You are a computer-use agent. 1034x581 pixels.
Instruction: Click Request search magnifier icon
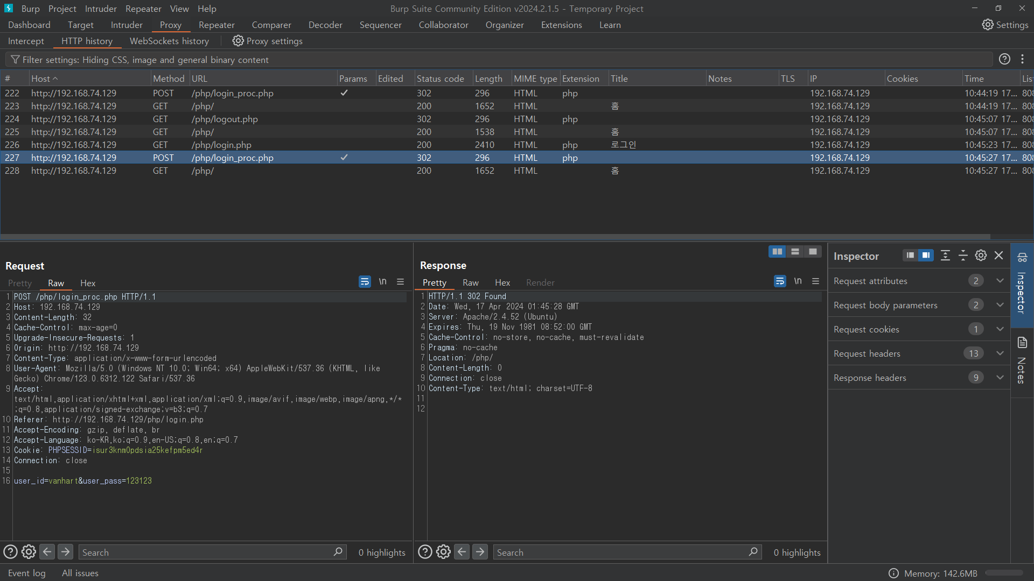pyautogui.click(x=338, y=552)
